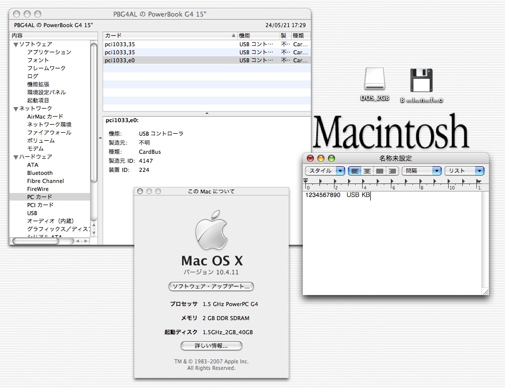Image resolution: width=505 pixels, height=388 pixels.
Task: Open the 間隔 spacing popup in TextEdit
Action: point(422,171)
